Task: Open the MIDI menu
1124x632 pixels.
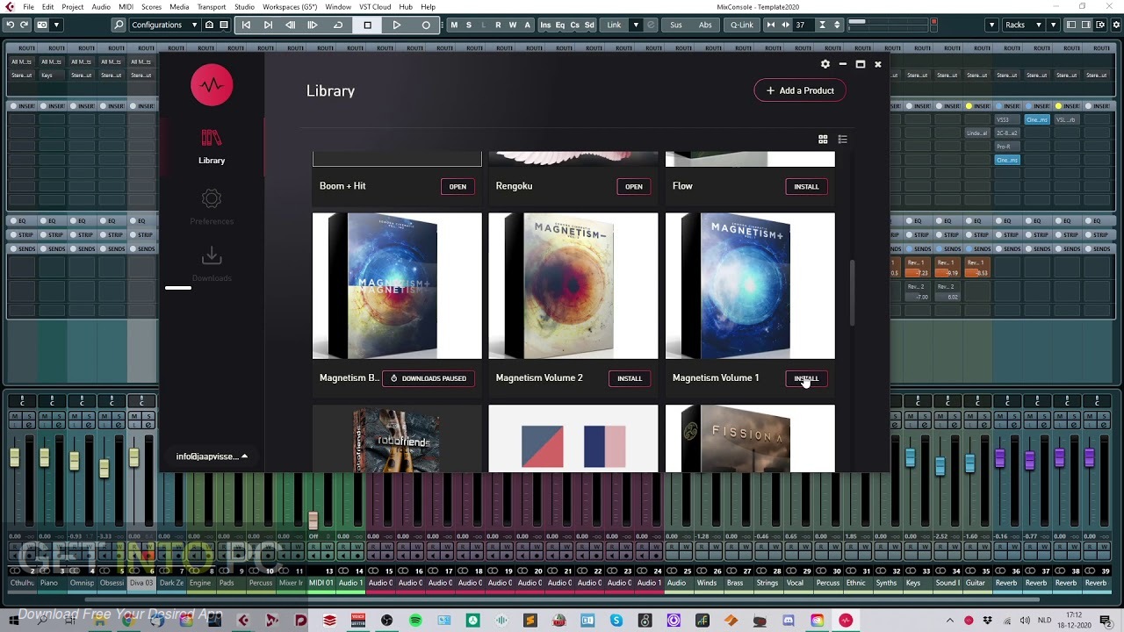Action: tap(126, 6)
